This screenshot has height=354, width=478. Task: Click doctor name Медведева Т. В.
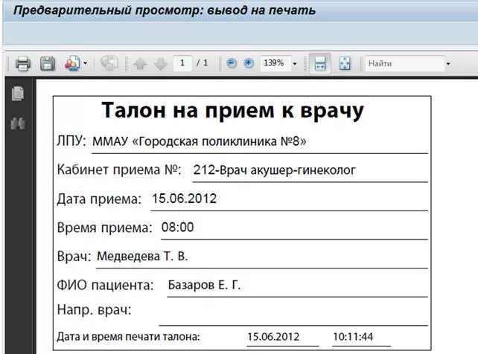click(142, 257)
